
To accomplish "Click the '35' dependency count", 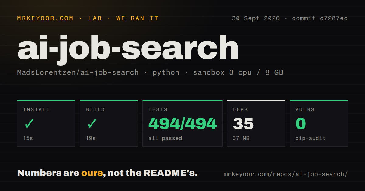I will click(x=243, y=124).
